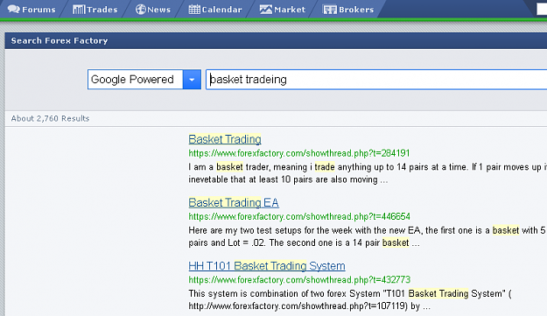This screenshot has height=316, width=547.
Task: Open 'HH T101 Basket Trading System' link
Action: coord(267,266)
